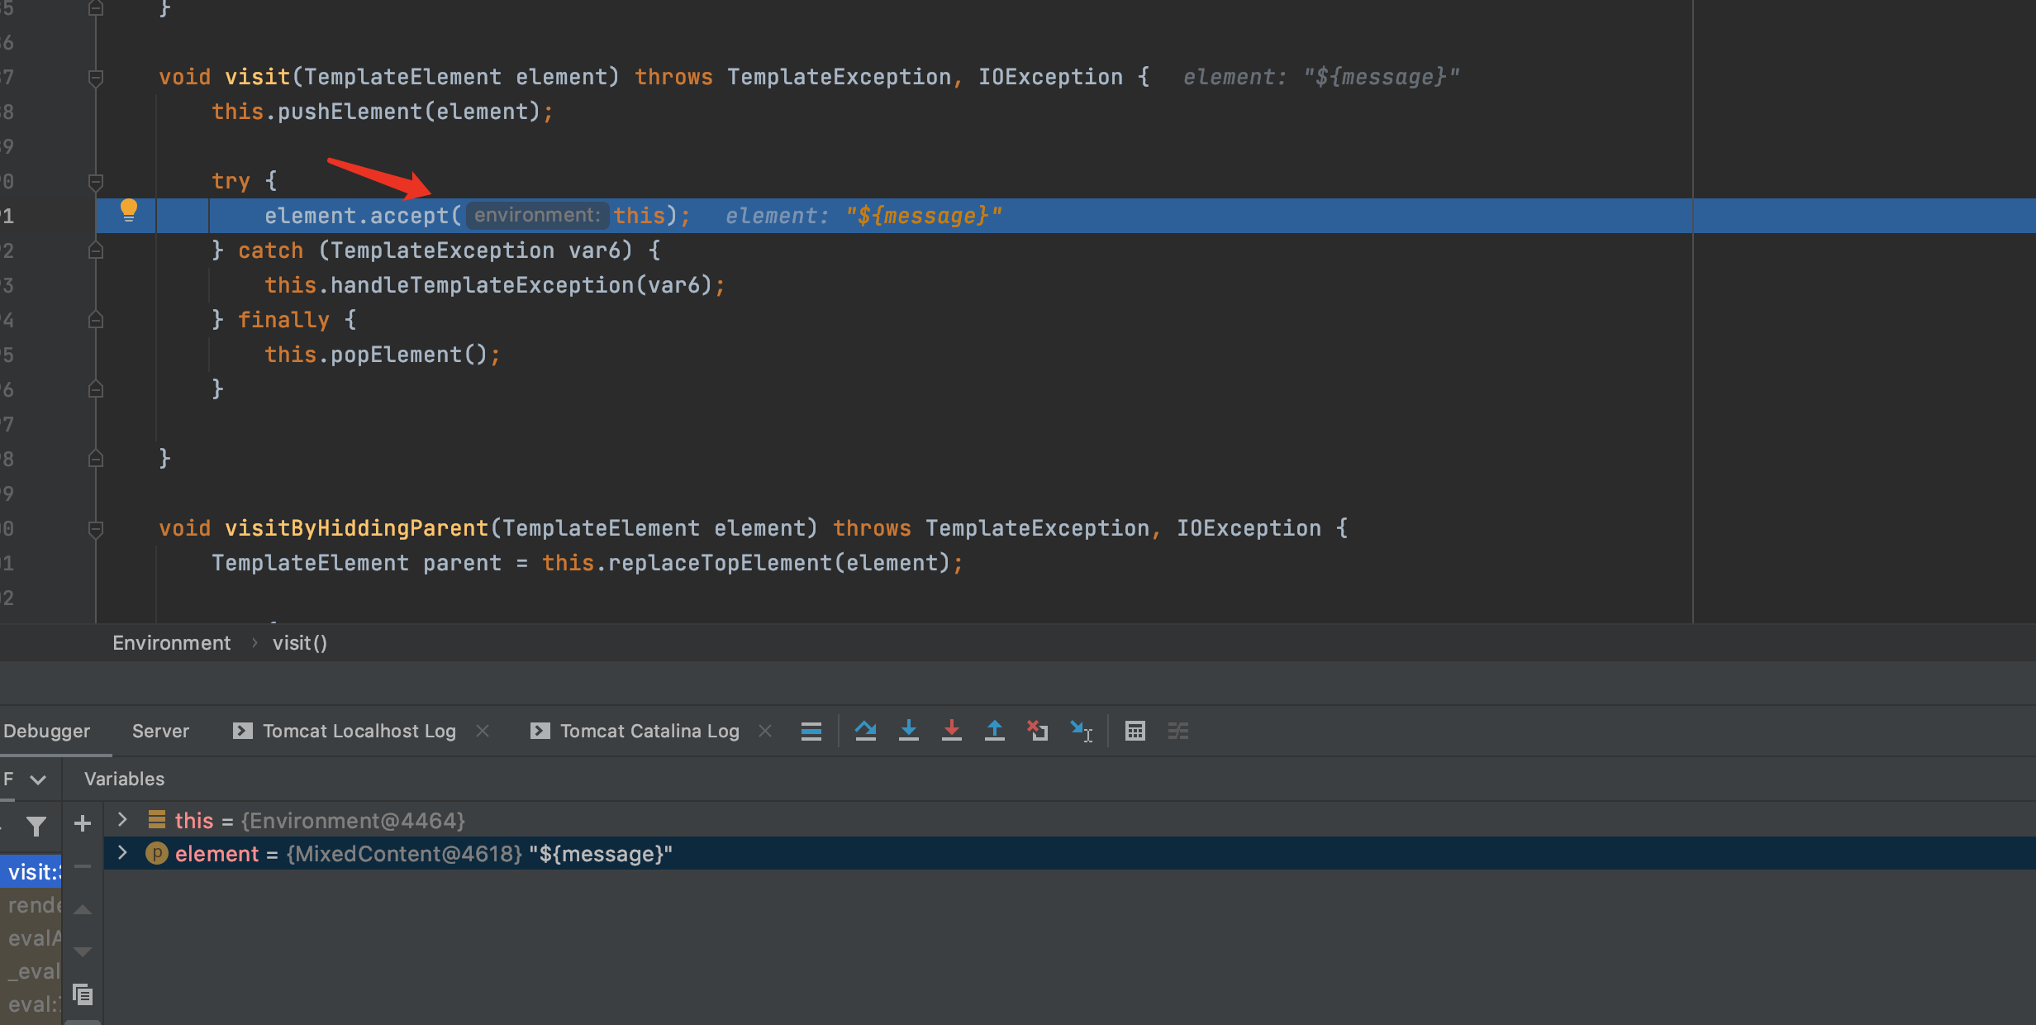The width and height of the screenshot is (2036, 1025).
Task: Add a new watch with the plus icon
Action: click(83, 823)
